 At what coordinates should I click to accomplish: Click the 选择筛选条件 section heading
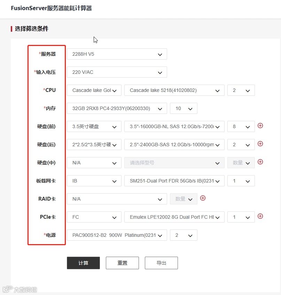(x=32, y=29)
